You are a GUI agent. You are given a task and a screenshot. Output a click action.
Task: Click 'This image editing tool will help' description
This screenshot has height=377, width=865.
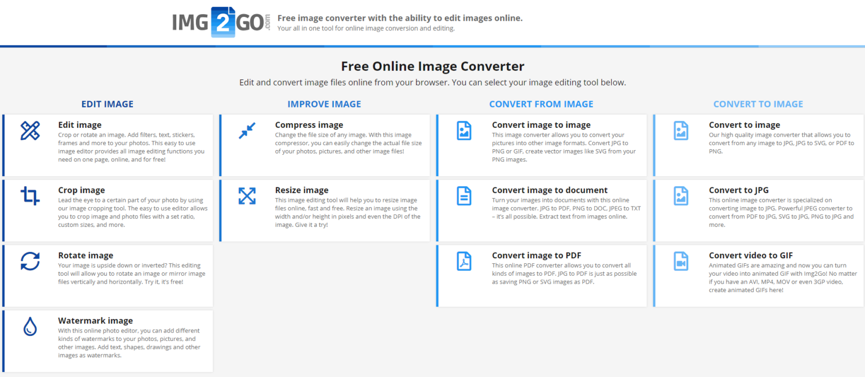(x=347, y=213)
